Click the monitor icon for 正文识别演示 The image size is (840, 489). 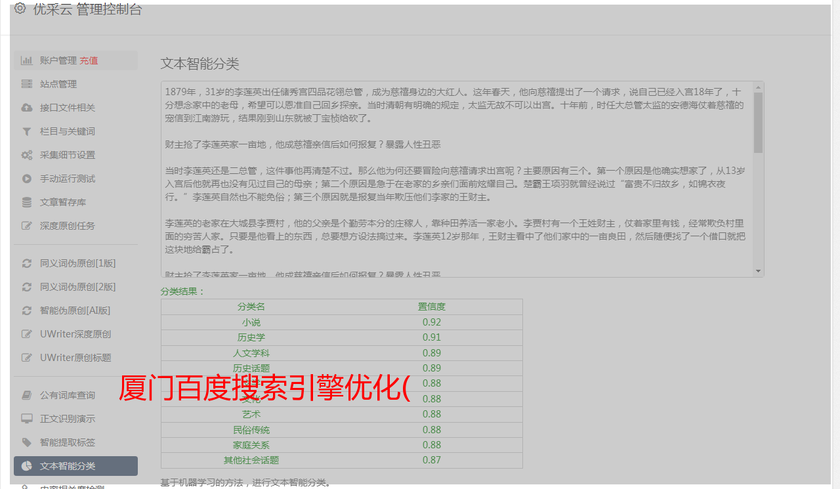point(26,419)
